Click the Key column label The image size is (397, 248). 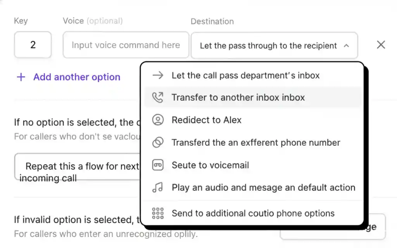click(x=21, y=21)
